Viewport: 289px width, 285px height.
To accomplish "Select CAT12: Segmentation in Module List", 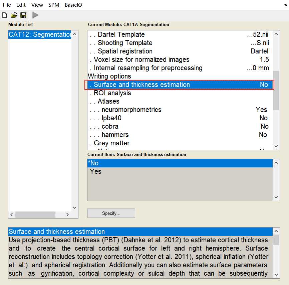I will [x=40, y=34].
